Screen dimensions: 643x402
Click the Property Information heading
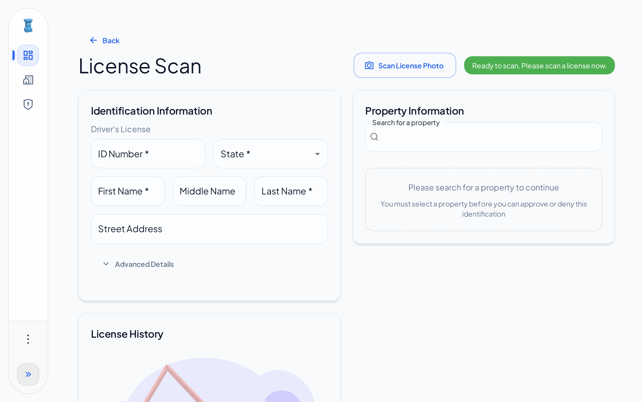pyautogui.click(x=414, y=111)
